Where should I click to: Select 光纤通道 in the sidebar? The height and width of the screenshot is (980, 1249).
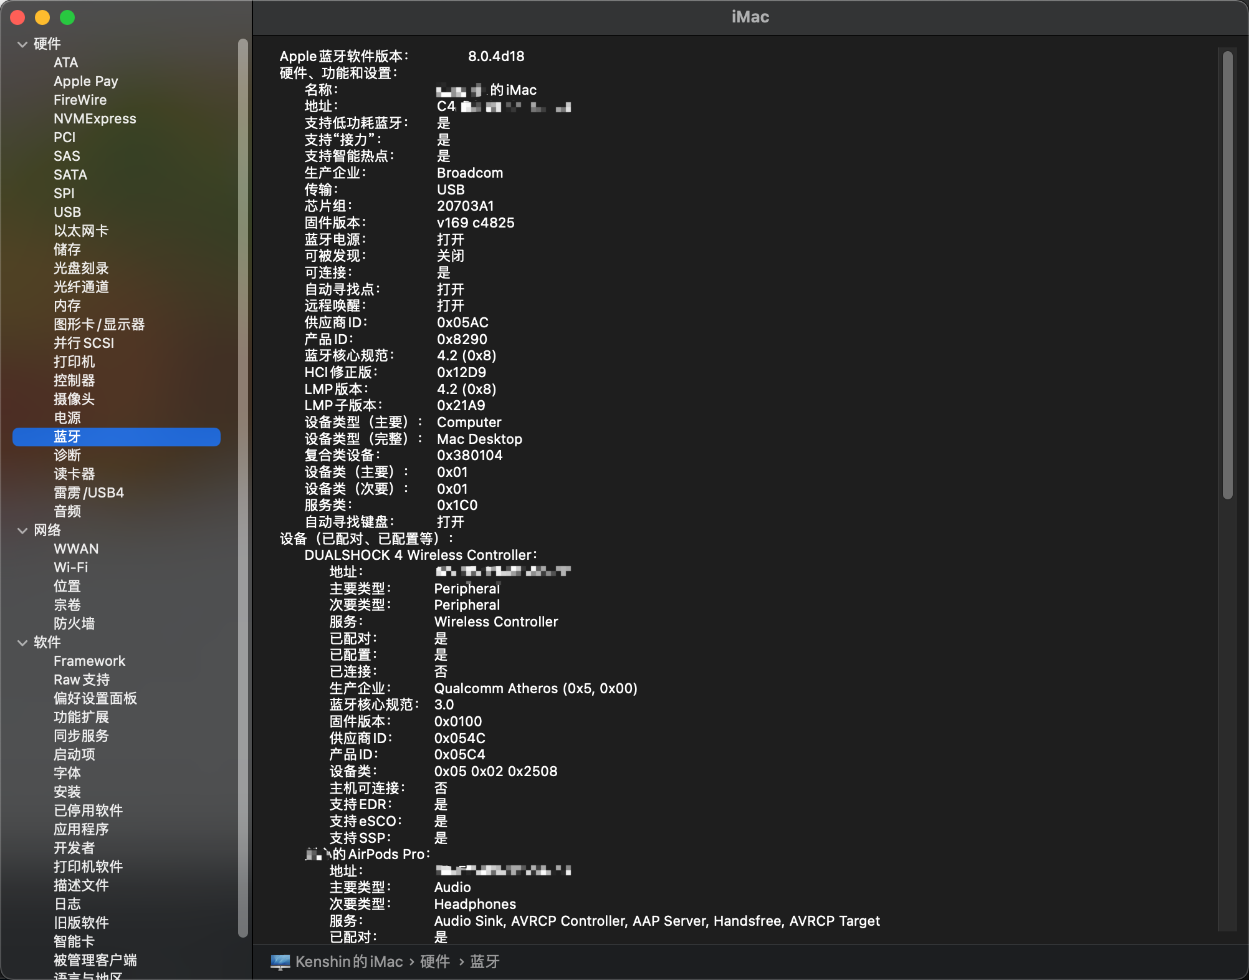pos(81,287)
